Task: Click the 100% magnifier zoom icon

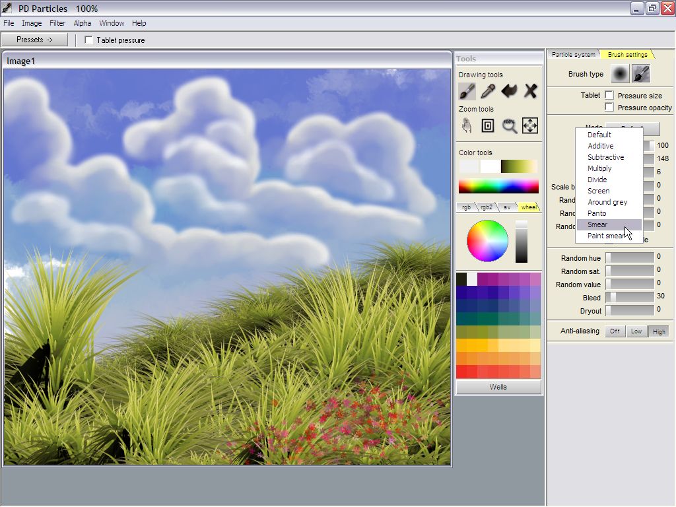Action: point(509,125)
